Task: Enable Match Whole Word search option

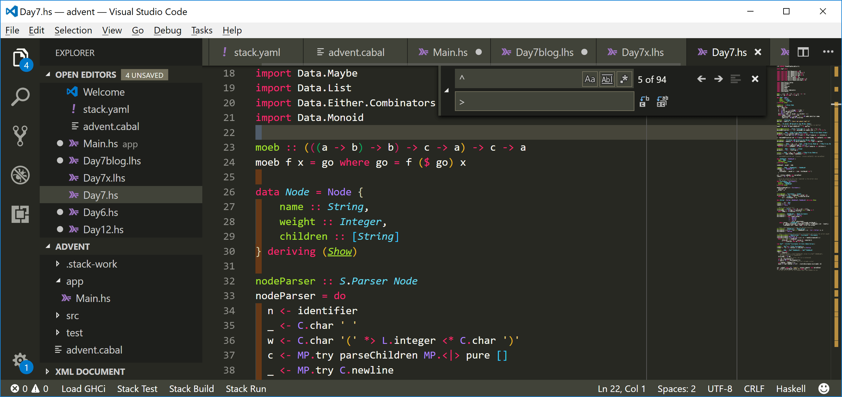Action: 607,79
